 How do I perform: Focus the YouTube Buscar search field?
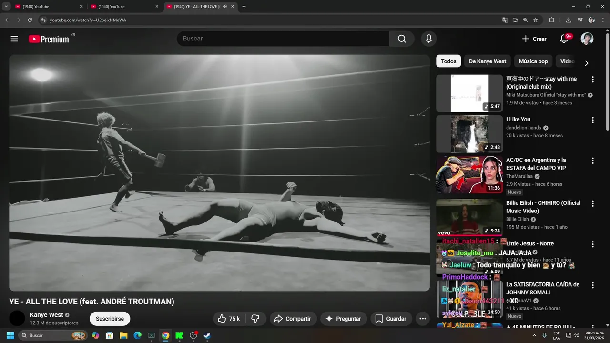point(283,39)
